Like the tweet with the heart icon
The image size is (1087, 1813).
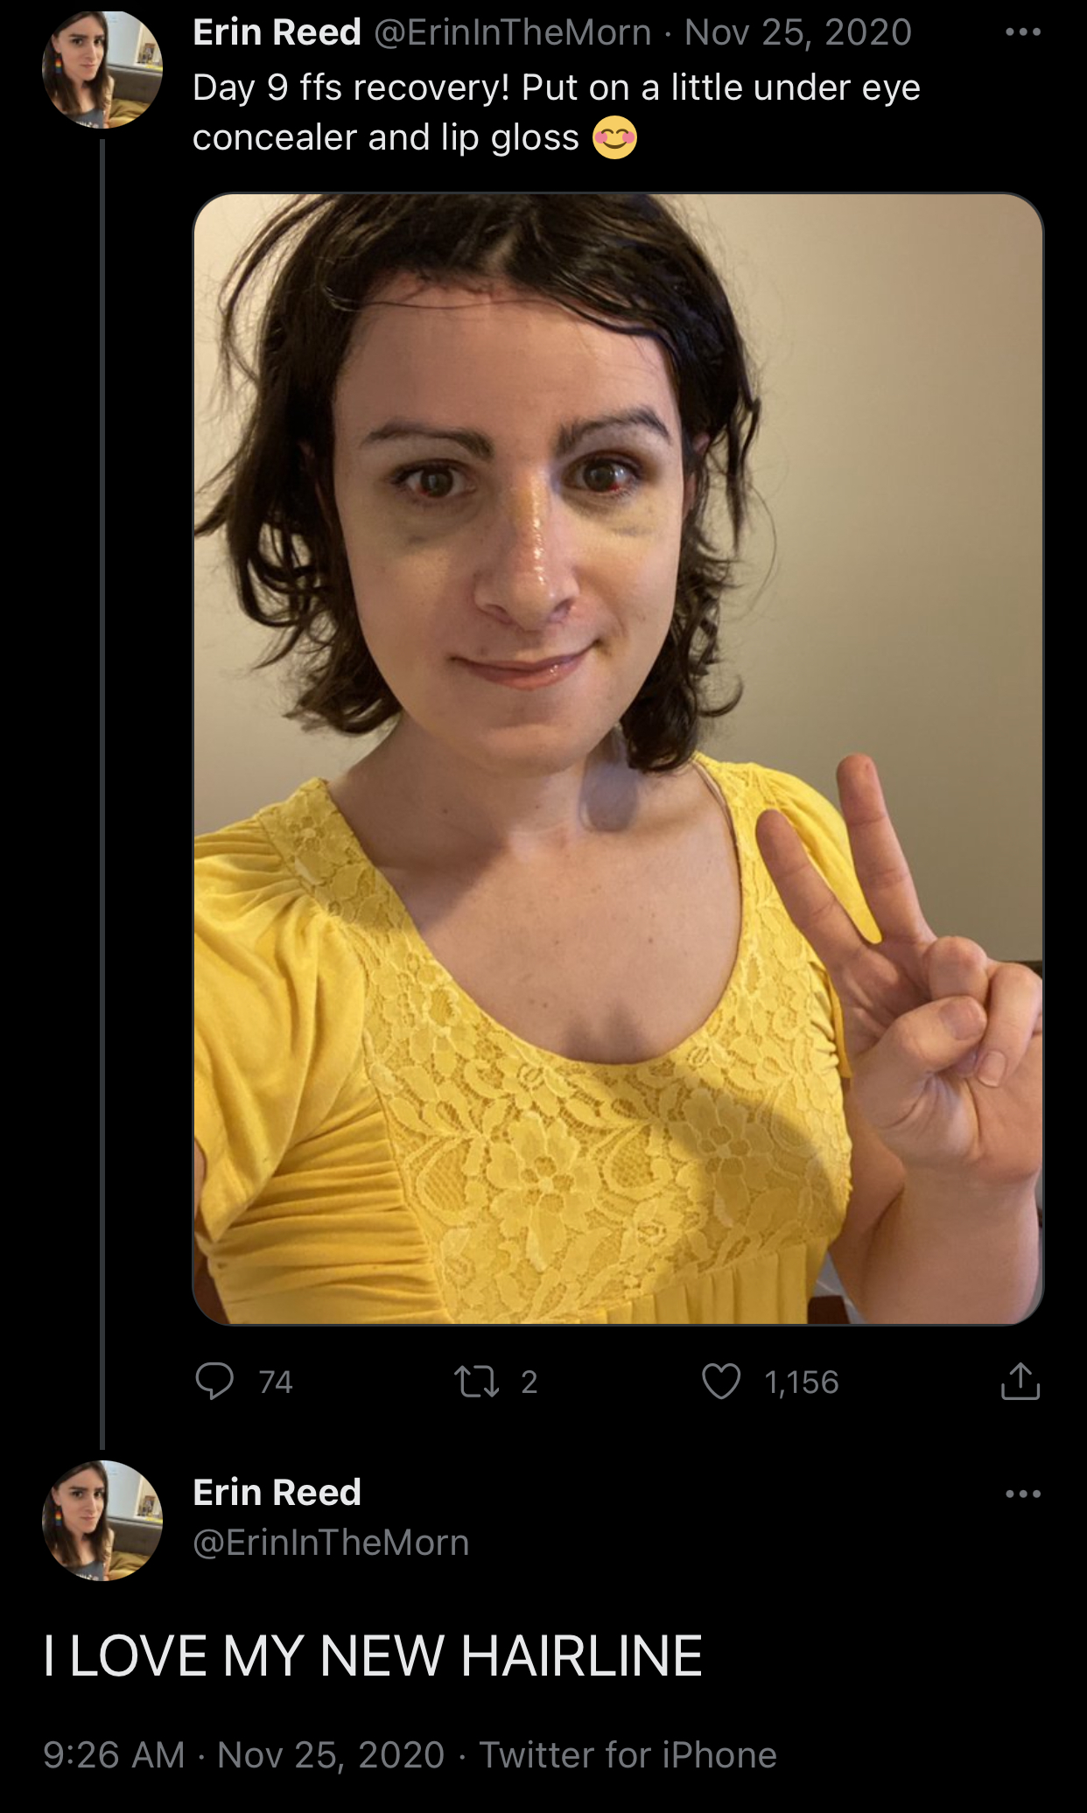pos(721,1382)
